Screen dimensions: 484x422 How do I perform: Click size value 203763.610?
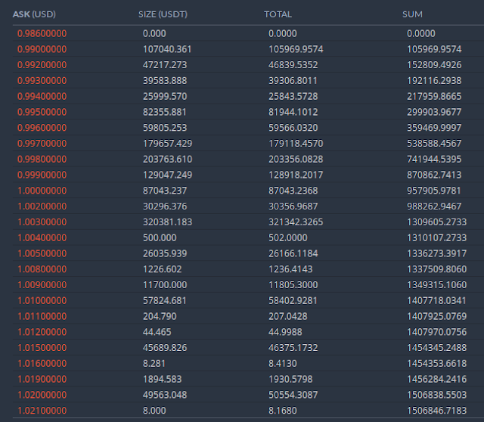pyautogui.click(x=167, y=159)
